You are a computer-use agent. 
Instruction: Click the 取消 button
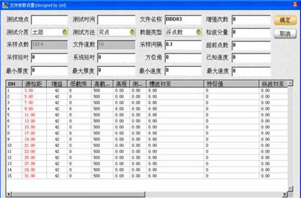click(285, 34)
